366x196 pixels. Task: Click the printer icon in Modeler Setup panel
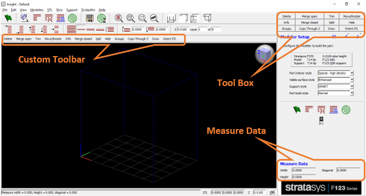[x=321, y=120]
